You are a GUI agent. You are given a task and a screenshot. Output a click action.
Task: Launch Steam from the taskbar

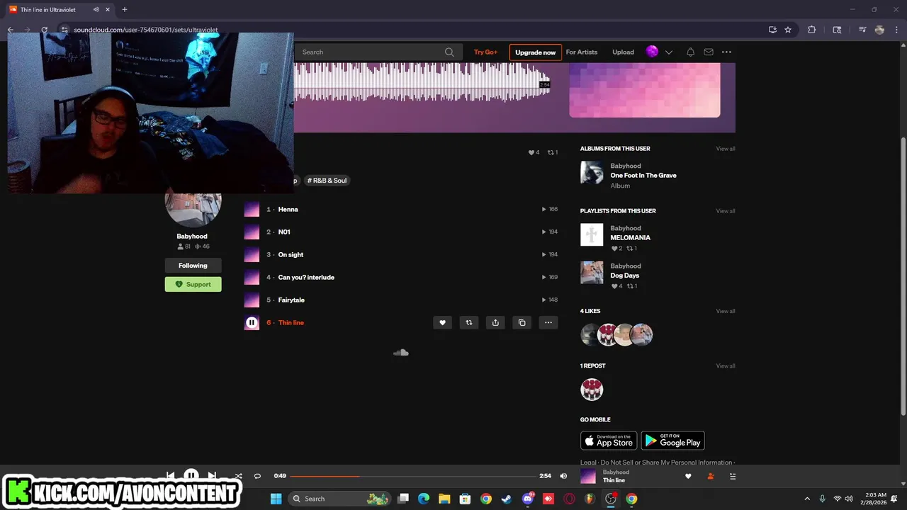507,499
